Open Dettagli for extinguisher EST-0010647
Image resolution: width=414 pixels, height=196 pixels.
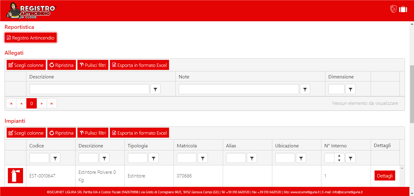(385, 176)
